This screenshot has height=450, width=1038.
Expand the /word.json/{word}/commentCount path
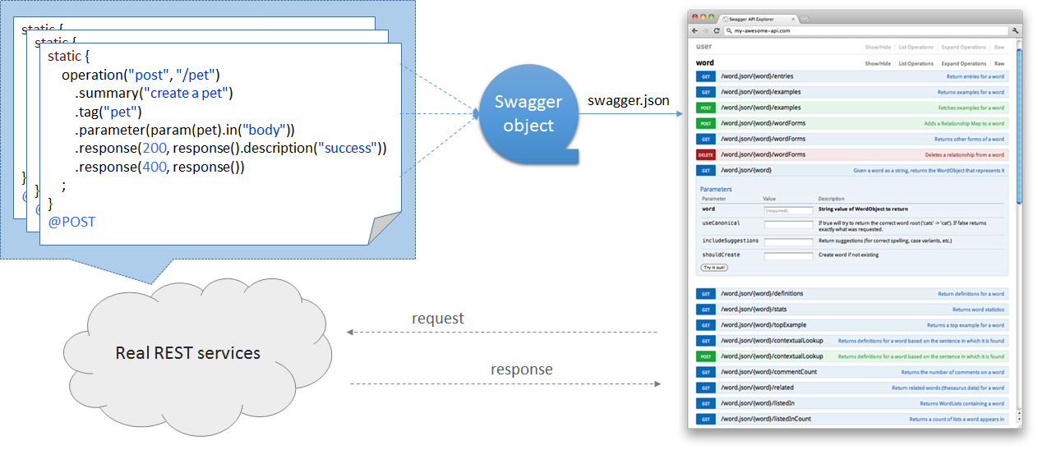tap(768, 372)
